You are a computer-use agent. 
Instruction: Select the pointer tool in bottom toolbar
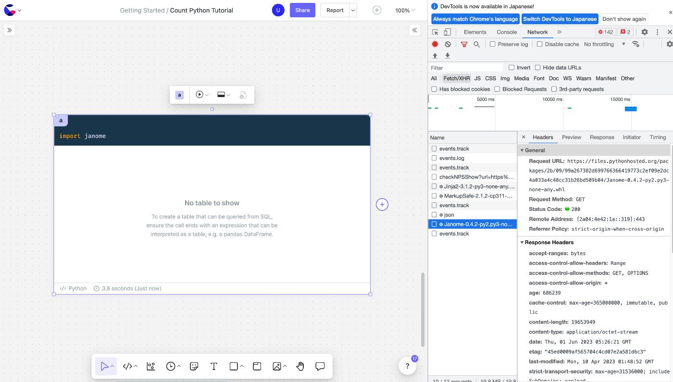[x=105, y=366]
